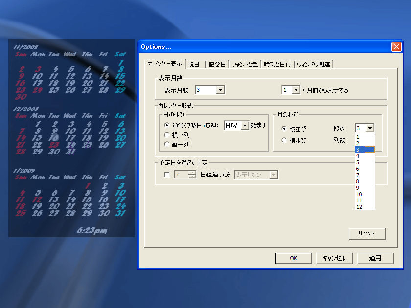Confirm with the OK button
The height and width of the screenshot is (308, 411).
click(x=294, y=258)
